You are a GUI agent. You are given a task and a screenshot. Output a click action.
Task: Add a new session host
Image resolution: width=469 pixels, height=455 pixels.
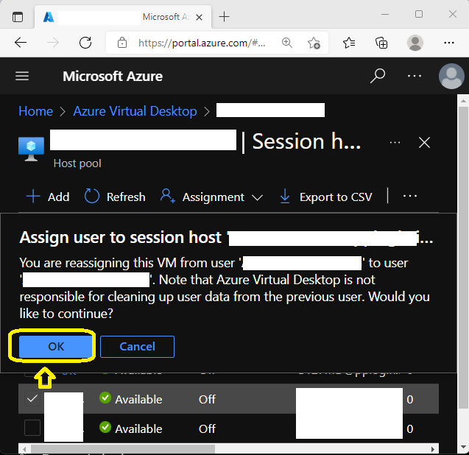(x=48, y=197)
